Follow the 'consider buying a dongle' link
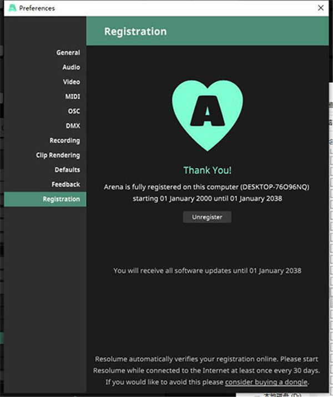Screen dimensions: 333x397 (266, 382)
